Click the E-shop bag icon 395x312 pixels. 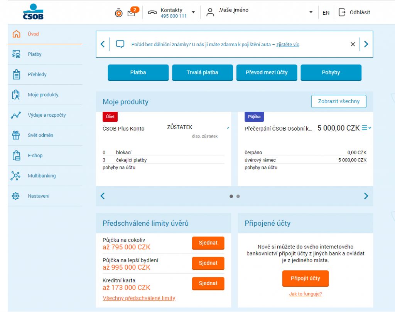pos(16,155)
